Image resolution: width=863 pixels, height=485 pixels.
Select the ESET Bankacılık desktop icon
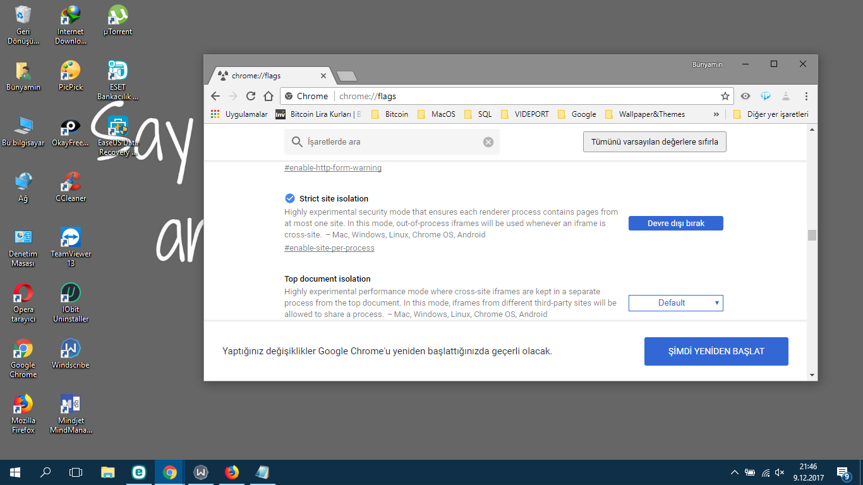[x=118, y=80]
